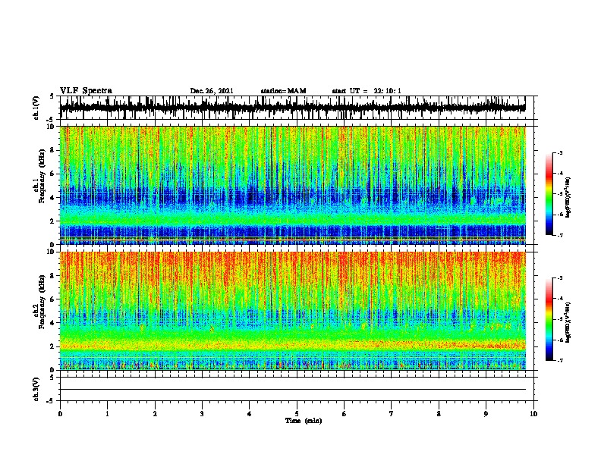The height and width of the screenshot is (464, 601).
Task: Click the ch.1 frequency spectrogram plot
Action: click(x=292, y=185)
